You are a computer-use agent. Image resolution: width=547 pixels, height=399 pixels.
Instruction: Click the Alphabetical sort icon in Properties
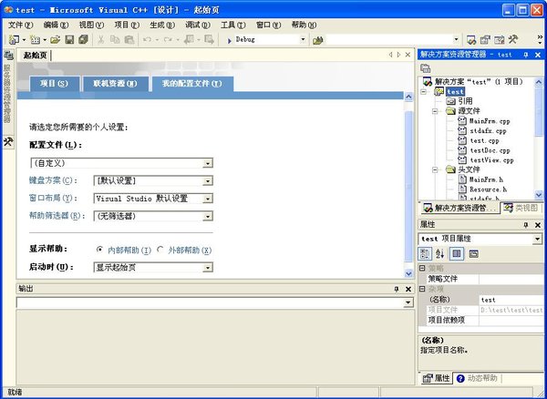[440, 253]
